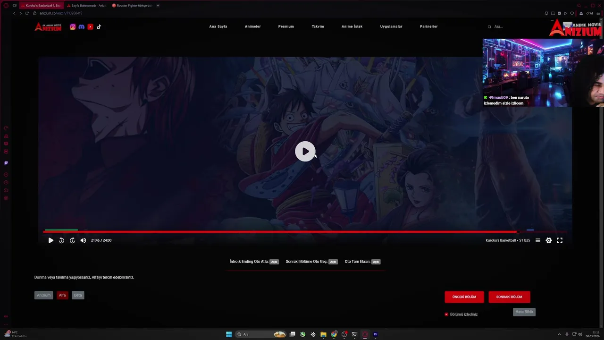Go to ÖNCEKİ BÖLÜM (previous episode)
This screenshot has width=604, height=340.
[464, 297]
